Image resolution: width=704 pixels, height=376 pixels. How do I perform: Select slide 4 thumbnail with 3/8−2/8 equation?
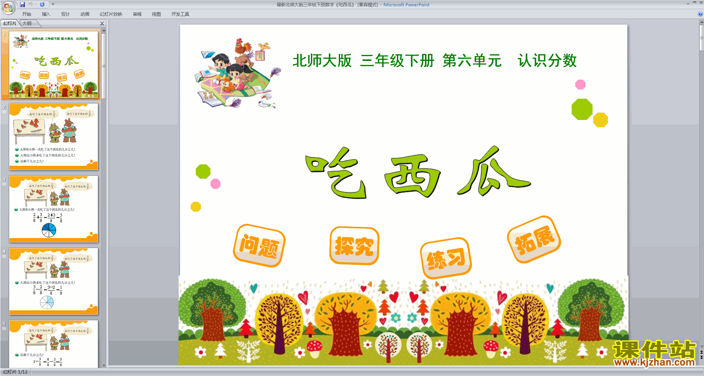54,281
